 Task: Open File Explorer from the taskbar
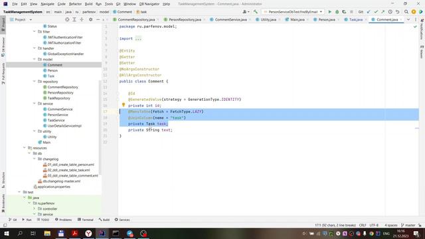(x=47, y=233)
